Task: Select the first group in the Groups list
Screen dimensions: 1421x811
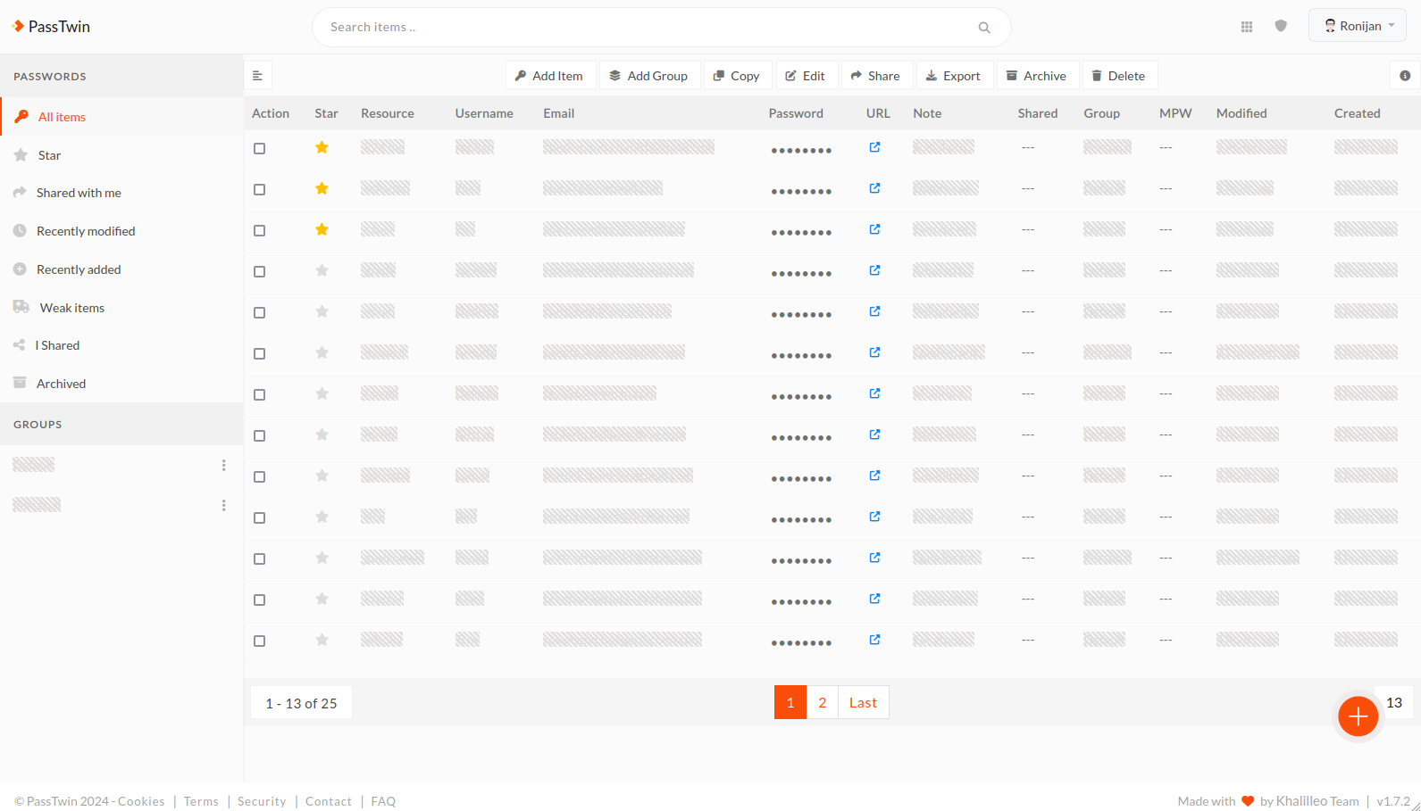Action: click(x=34, y=464)
